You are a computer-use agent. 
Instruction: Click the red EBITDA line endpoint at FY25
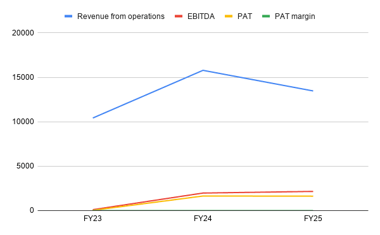click(x=313, y=191)
